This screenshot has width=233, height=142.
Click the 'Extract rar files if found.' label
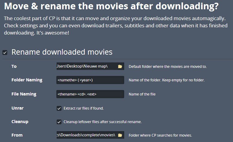click(x=84, y=108)
